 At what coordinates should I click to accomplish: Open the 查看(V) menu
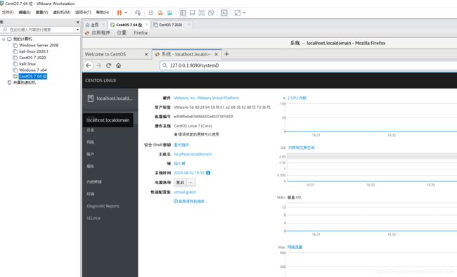pyautogui.click(x=41, y=12)
